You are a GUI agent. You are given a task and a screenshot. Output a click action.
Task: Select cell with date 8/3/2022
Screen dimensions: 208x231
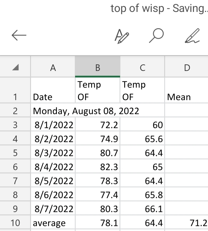pos(53,153)
